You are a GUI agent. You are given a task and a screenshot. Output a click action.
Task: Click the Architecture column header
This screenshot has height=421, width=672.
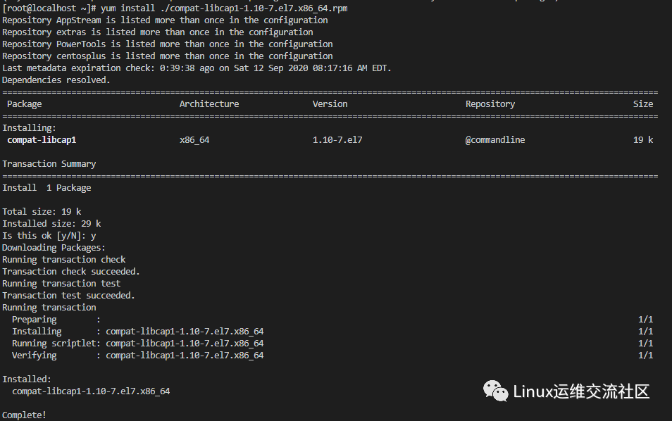pyautogui.click(x=209, y=104)
